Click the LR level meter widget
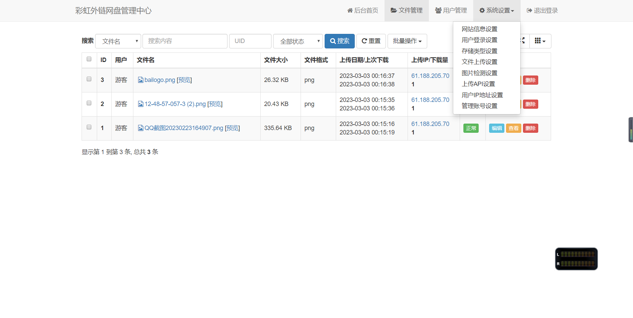This screenshot has width=633, height=318. click(576, 258)
